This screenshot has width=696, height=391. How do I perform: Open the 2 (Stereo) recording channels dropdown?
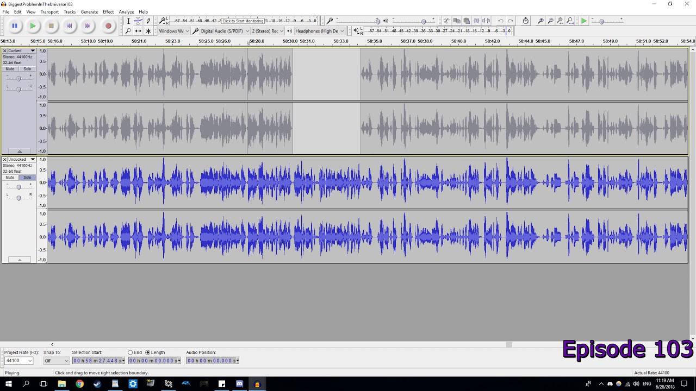[268, 31]
